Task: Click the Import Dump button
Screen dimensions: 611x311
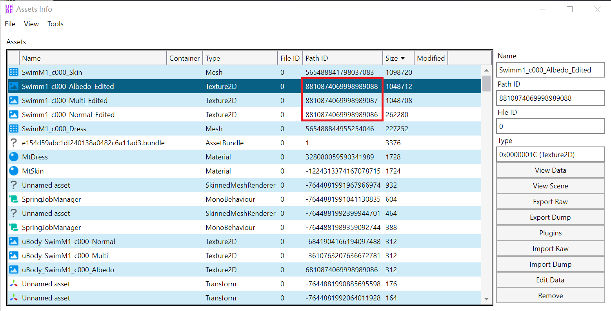Action: [550, 264]
